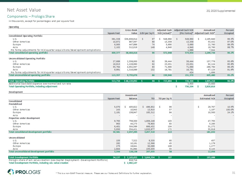
Task: Click the "Components – Prologis Share" subtitle
Action: tap(31, 17)
